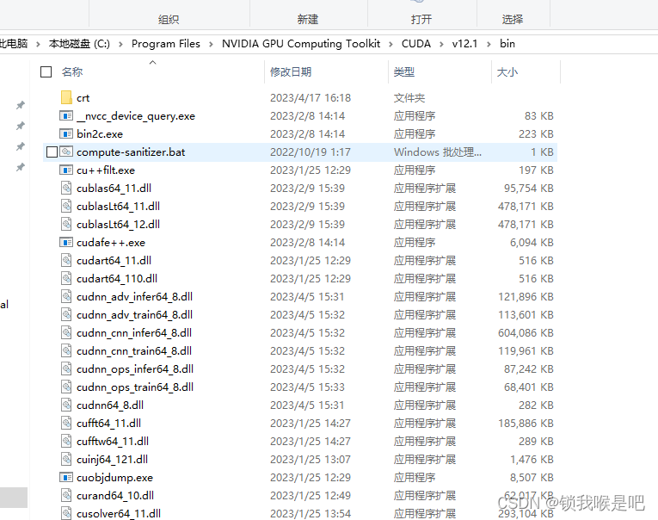658x520 pixels.
Task: Click the __nvcc_device_query.exe application icon
Action: [x=66, y=115]
